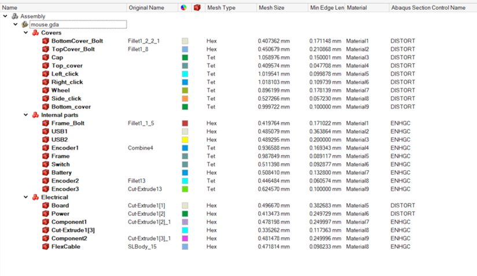
Task: Click the Covers group icon
Action: pyautogui.click(x=35, y=33)
